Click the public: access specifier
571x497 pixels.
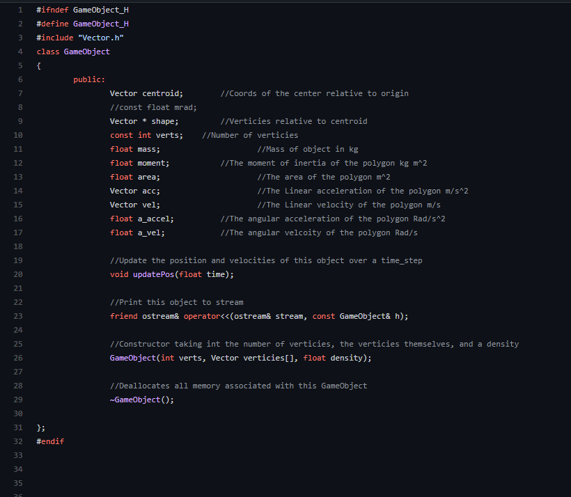click(89, 79)
